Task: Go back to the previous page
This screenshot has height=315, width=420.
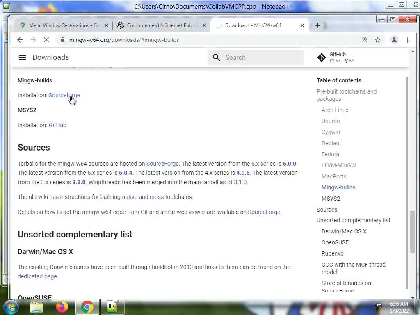Action: (x=20, y=40)
